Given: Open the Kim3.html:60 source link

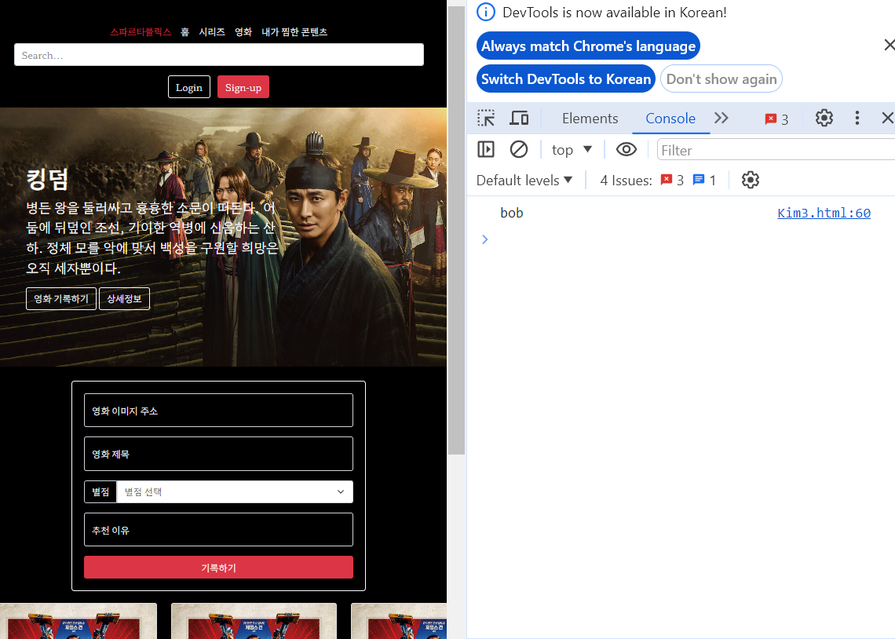Looking at the screenshot, I should 824,213.
